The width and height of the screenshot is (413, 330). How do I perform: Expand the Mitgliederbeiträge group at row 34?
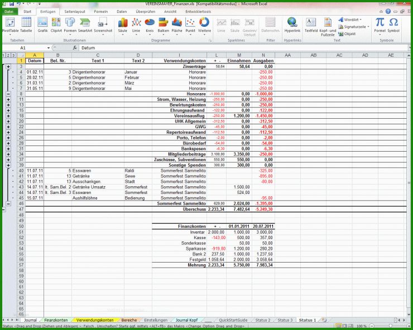pos(8,154)
